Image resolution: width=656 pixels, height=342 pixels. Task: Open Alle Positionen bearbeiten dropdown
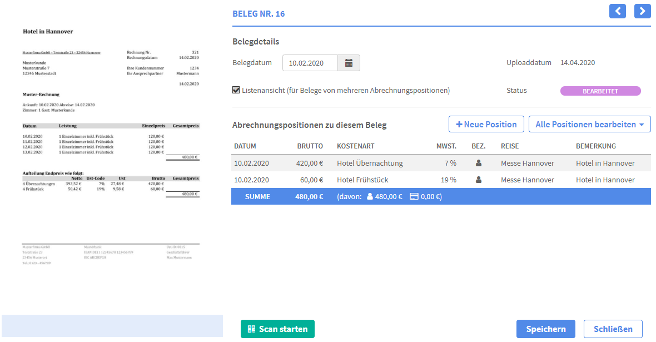point(589,125)
